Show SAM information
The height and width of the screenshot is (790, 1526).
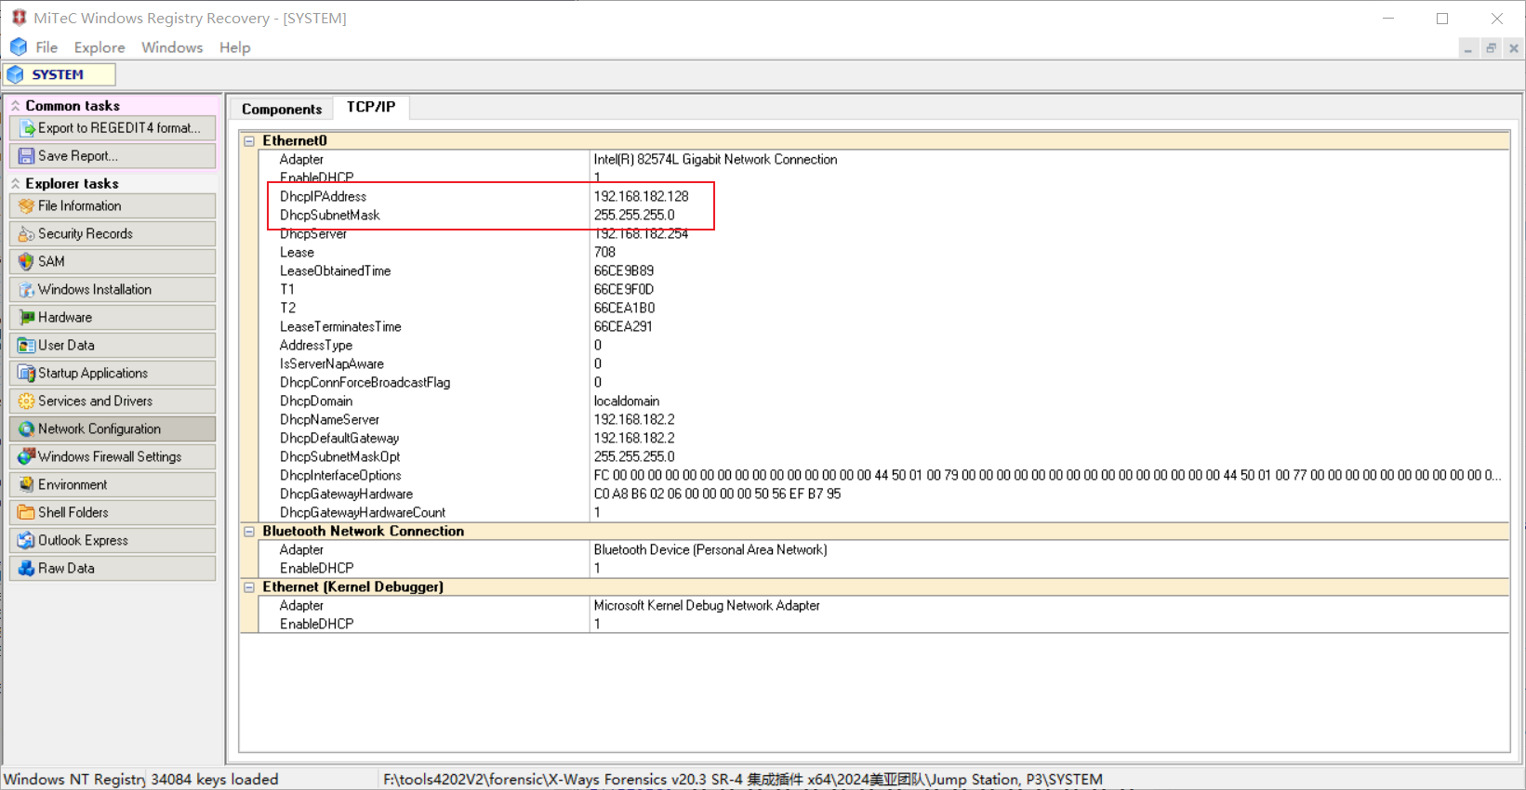coord(113,262)
